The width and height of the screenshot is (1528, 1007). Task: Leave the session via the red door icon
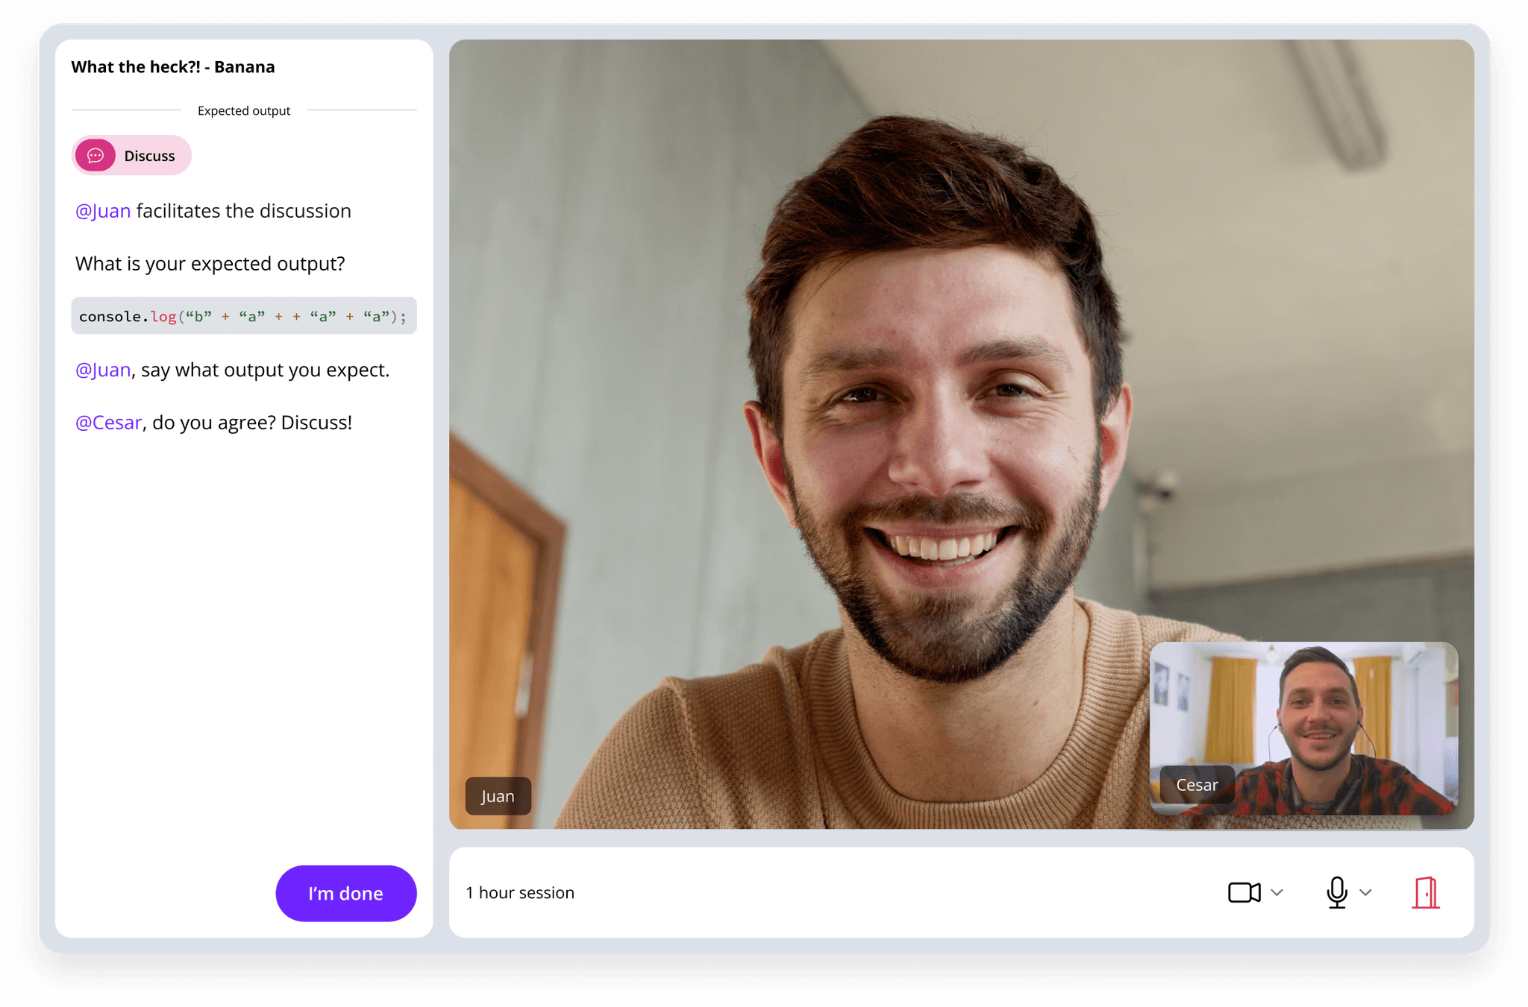[1426, 892]
